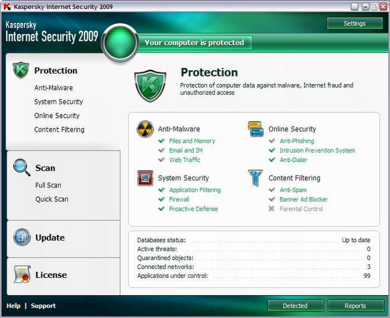Select System Security in the sidebar
This screenshot has height=318, width=390.
pos(58,102)
